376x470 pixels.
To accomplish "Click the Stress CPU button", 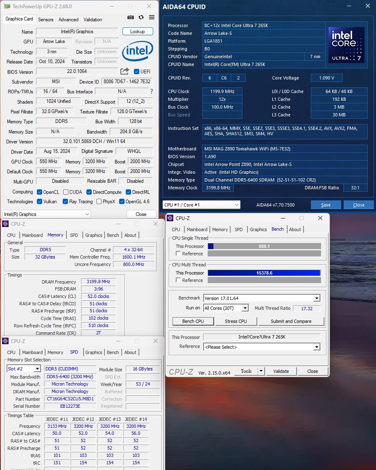I will tap(236, 321).
